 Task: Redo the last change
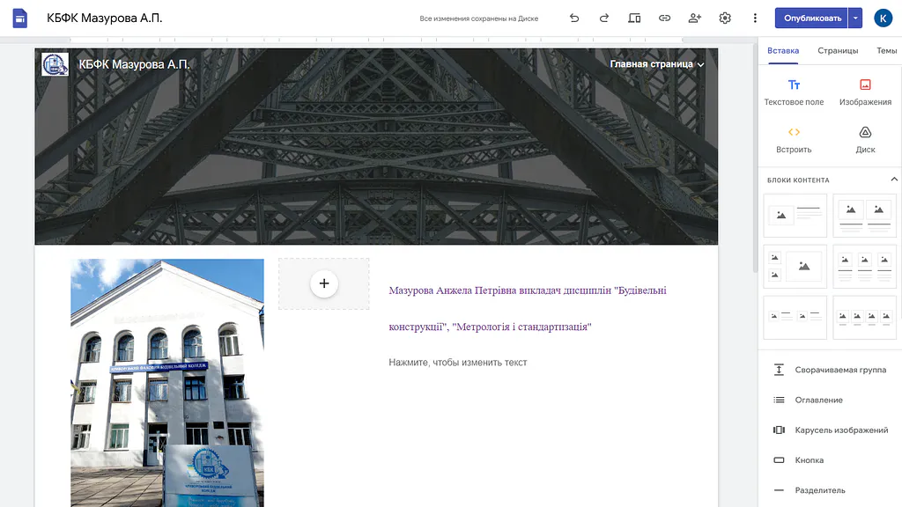click(x=604, y=18)
